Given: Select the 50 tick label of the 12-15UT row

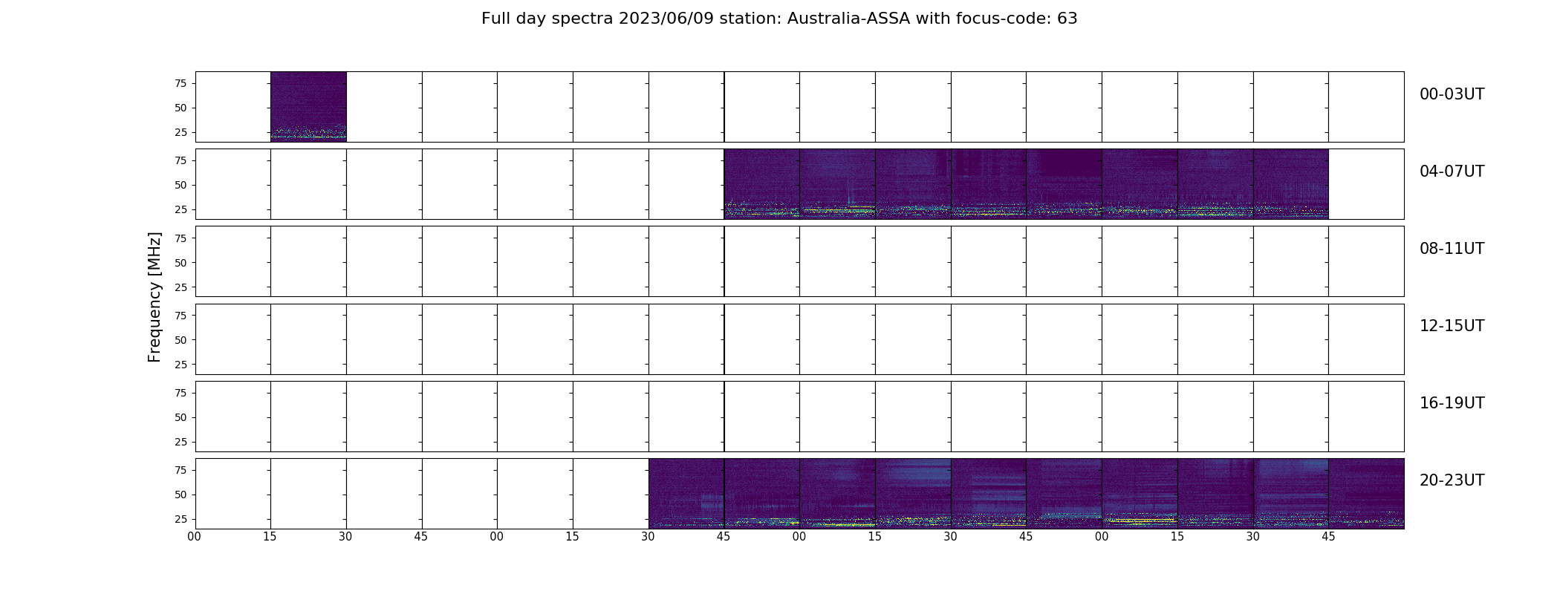Looking at the screenshot, I should (x=180, y=340).
